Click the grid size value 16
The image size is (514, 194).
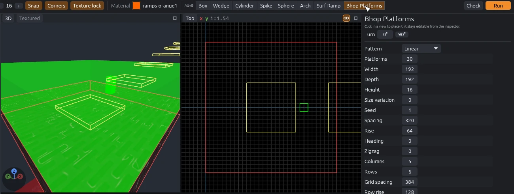[9, 6]
